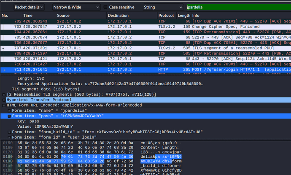This screenshot has width=291, height=175.
Task: Click the highlighted hex bytes in row 0180
Action: click(97, 156)
